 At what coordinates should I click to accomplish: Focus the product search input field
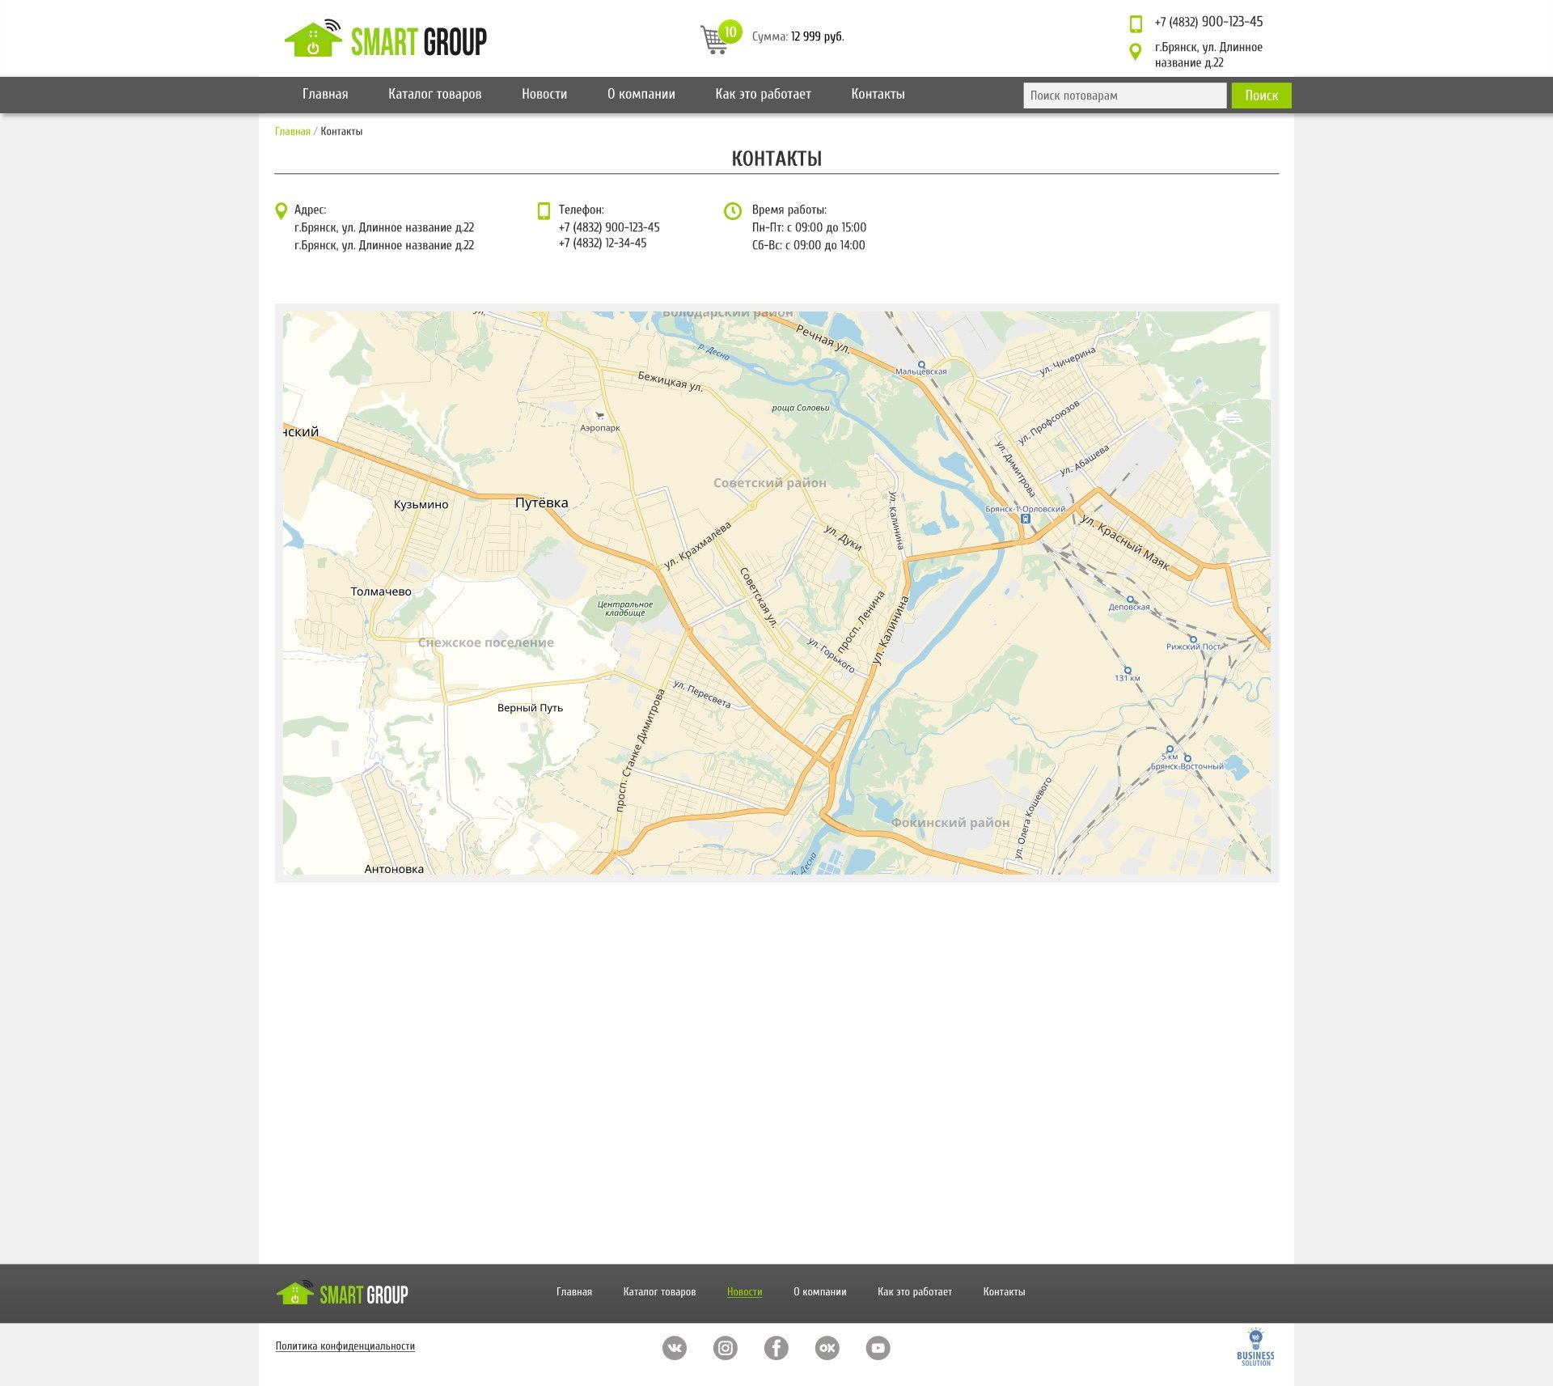(1123, 95)
